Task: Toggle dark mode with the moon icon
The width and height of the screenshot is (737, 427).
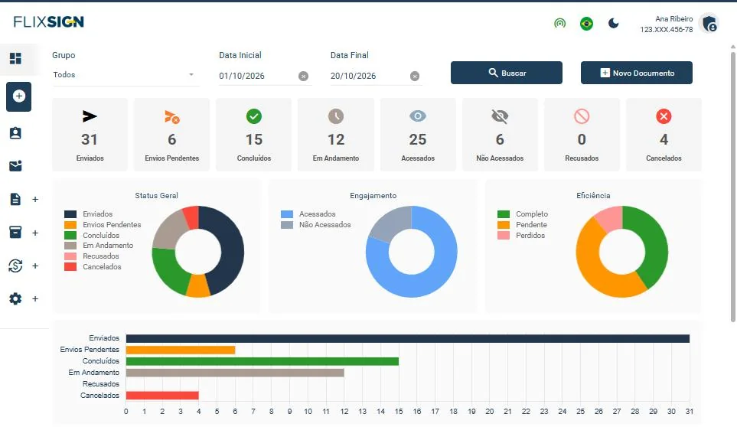Action: [x=613, y=23]
